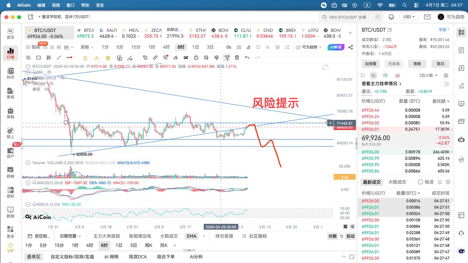Undo the last drawing action
The width and height of the screenshot is (468, 263).
coord(247,58)
